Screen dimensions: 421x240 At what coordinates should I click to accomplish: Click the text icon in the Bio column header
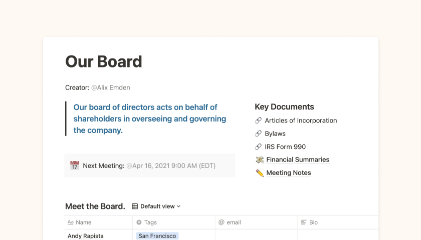(303, 222)
